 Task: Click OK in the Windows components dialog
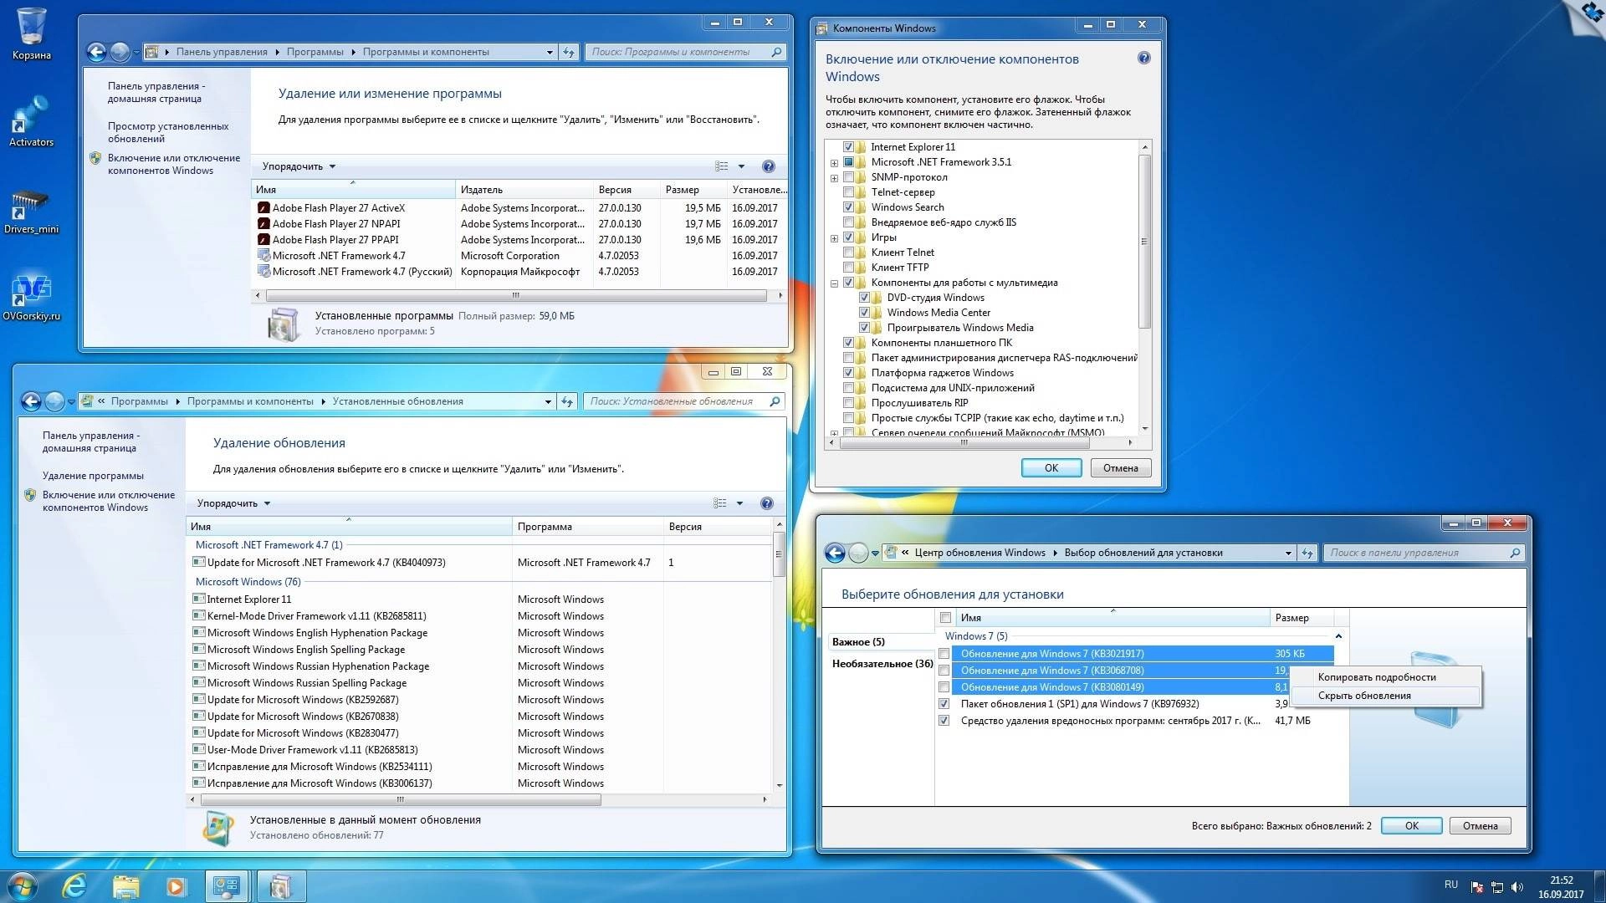pos(1051,467)
